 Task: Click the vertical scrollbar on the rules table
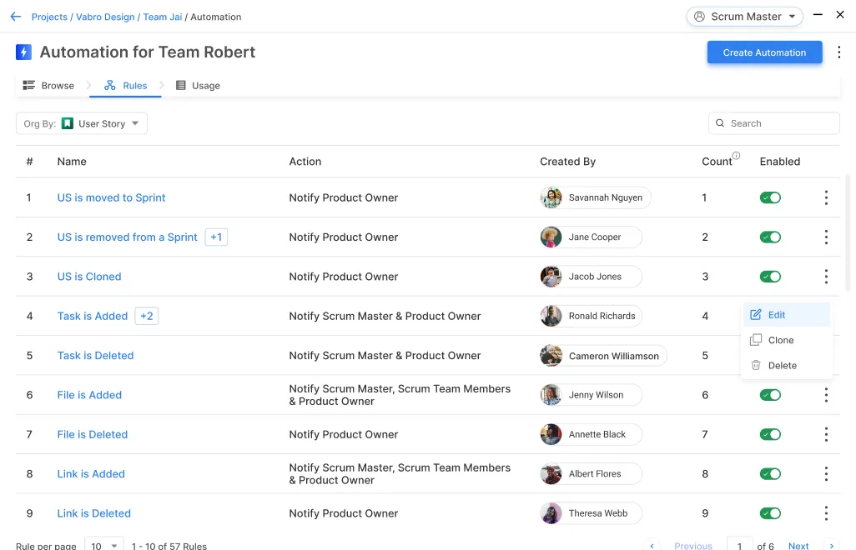pos(848,233)
